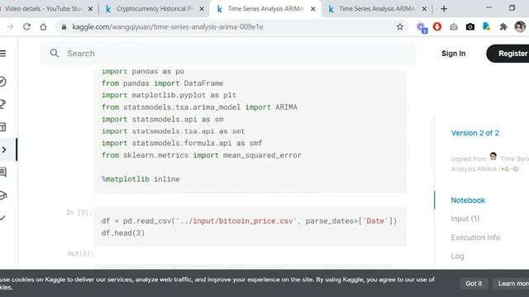Expand the sidebar chevron icon
This screenshot has width=529, height=297.
click(x=2, y=218)
